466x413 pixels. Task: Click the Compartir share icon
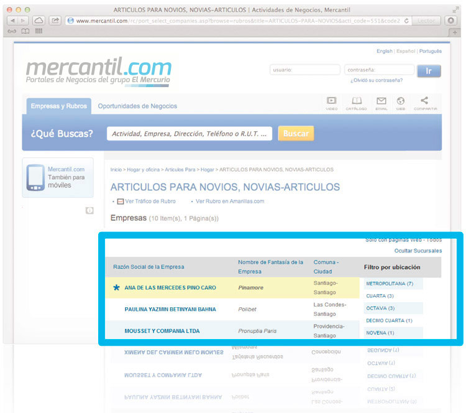click(425, 101)
